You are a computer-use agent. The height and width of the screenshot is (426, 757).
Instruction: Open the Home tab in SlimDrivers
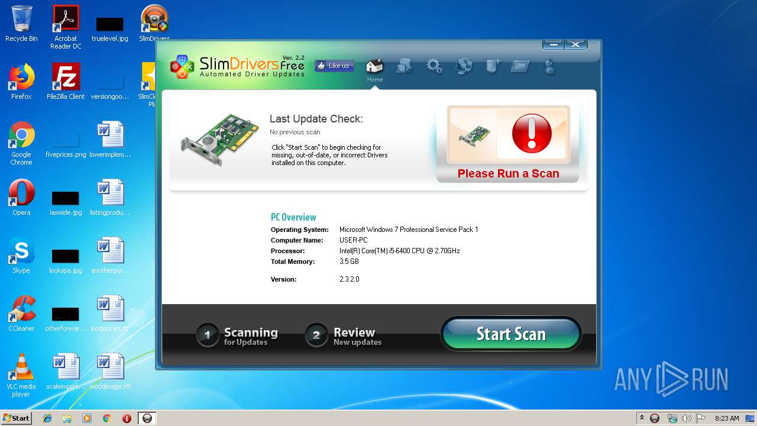pos(374,70)
